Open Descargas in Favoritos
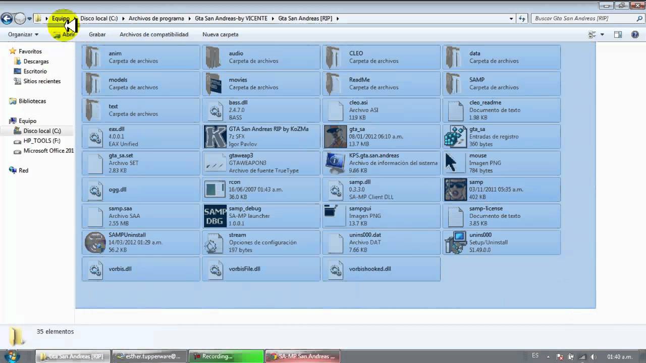This screenshot has width=646, height=363. coord(36,61)
